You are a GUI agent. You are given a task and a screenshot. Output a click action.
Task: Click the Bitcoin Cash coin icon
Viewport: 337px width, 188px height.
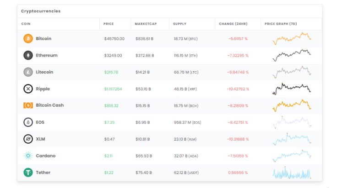coord(28,105)
